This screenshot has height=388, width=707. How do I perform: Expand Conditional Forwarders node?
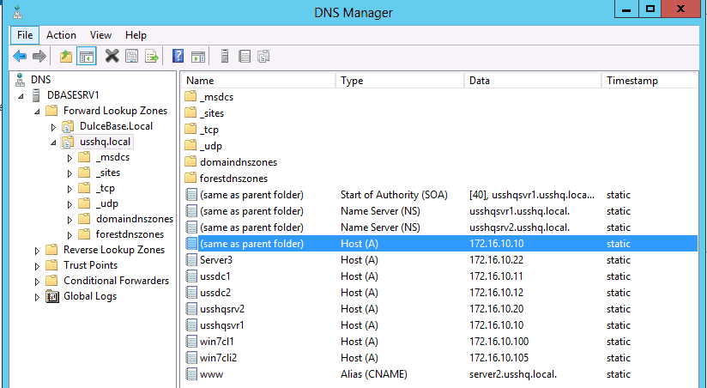[38, 282]
